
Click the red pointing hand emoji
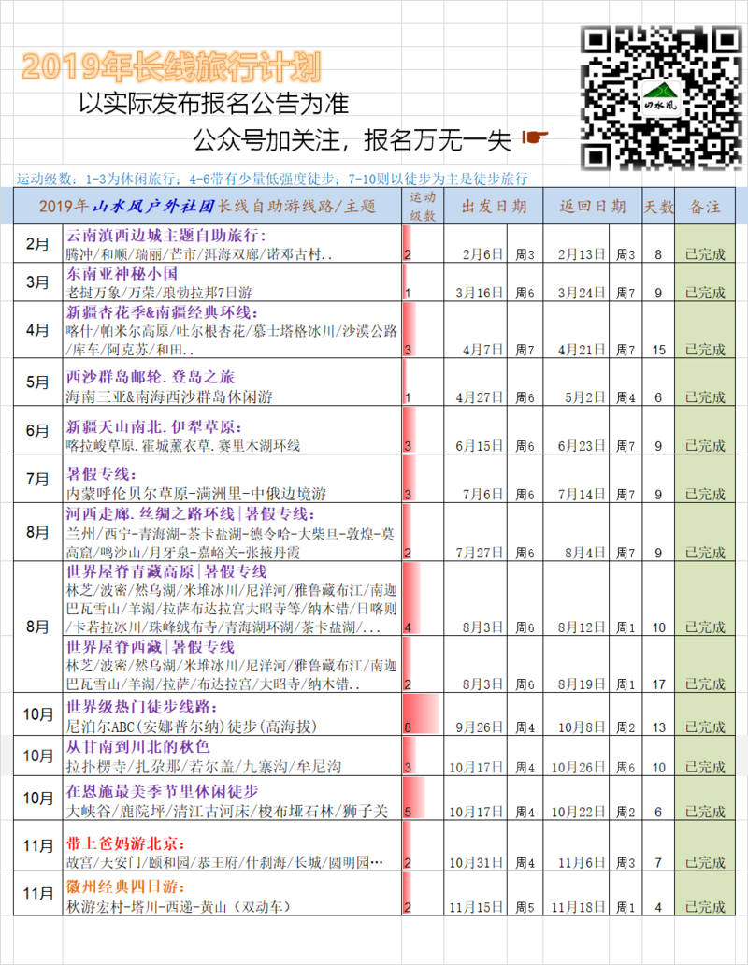pyautogui.click(x=535, y=138)
